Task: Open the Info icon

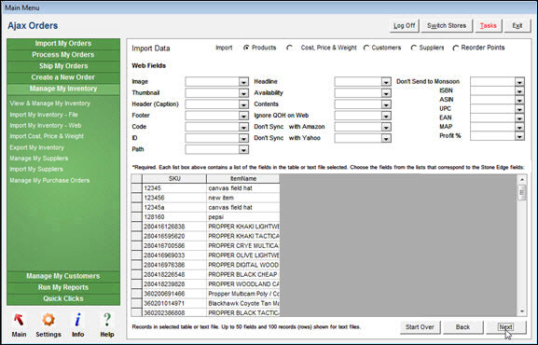Action: coord(78,320)
